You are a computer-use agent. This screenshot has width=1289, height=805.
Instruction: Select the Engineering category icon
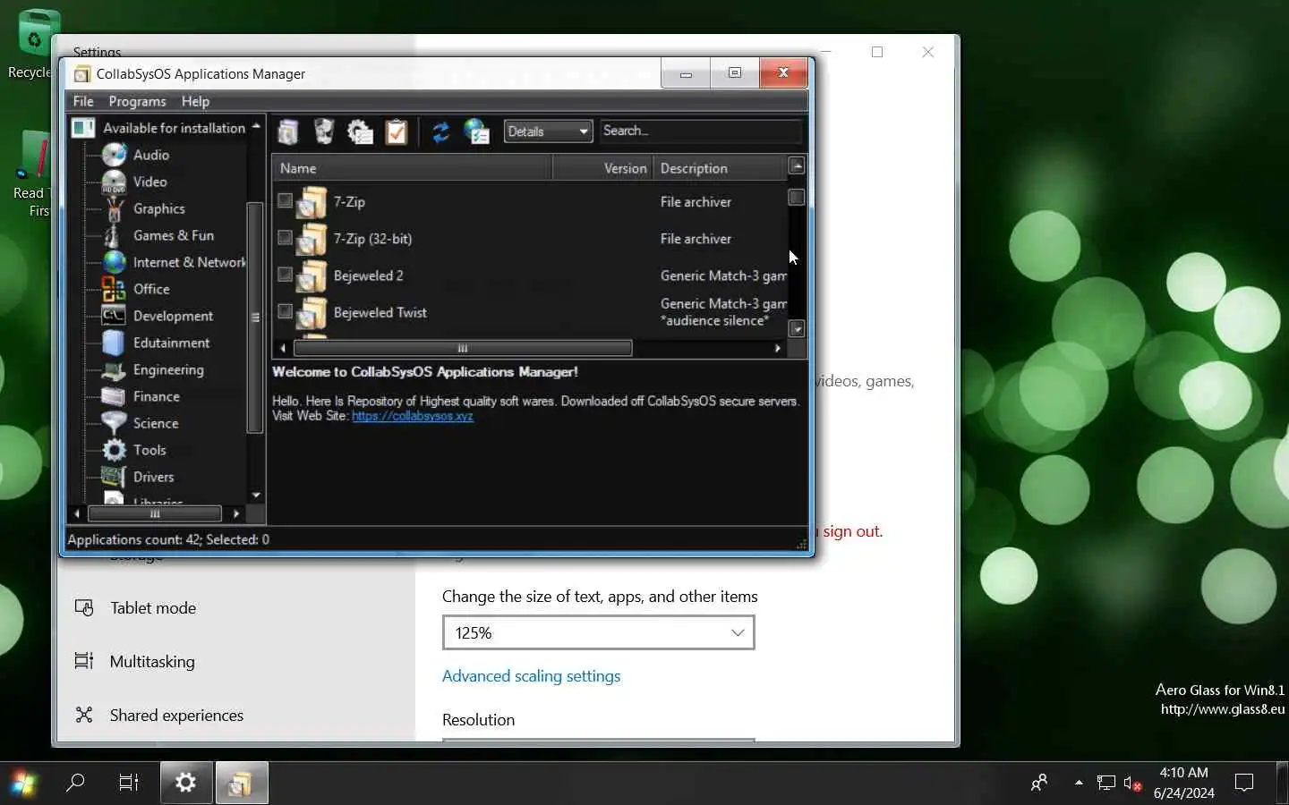[x=114, y=369]
